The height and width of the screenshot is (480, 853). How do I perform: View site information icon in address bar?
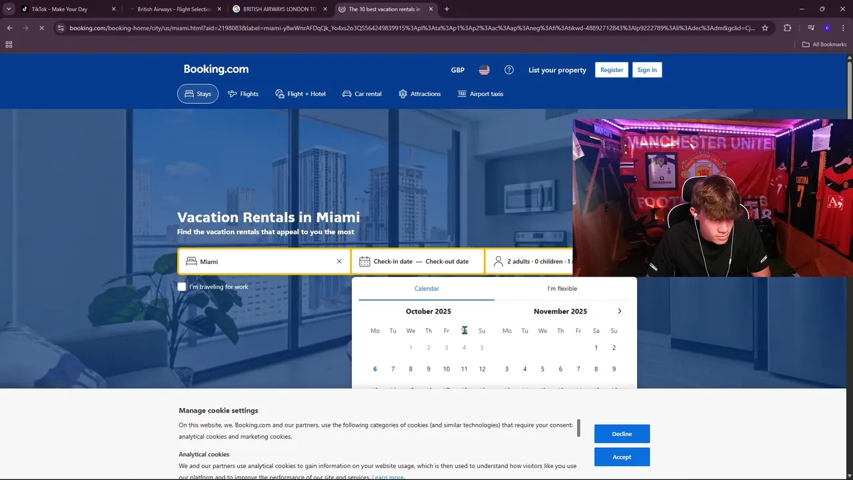(x=61, y=28)
